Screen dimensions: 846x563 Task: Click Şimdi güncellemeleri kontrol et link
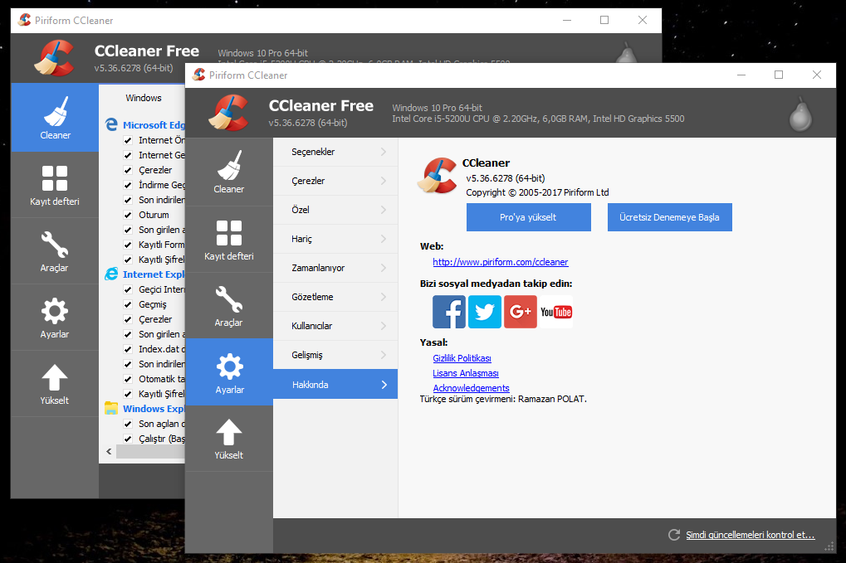tap(750, 535)
